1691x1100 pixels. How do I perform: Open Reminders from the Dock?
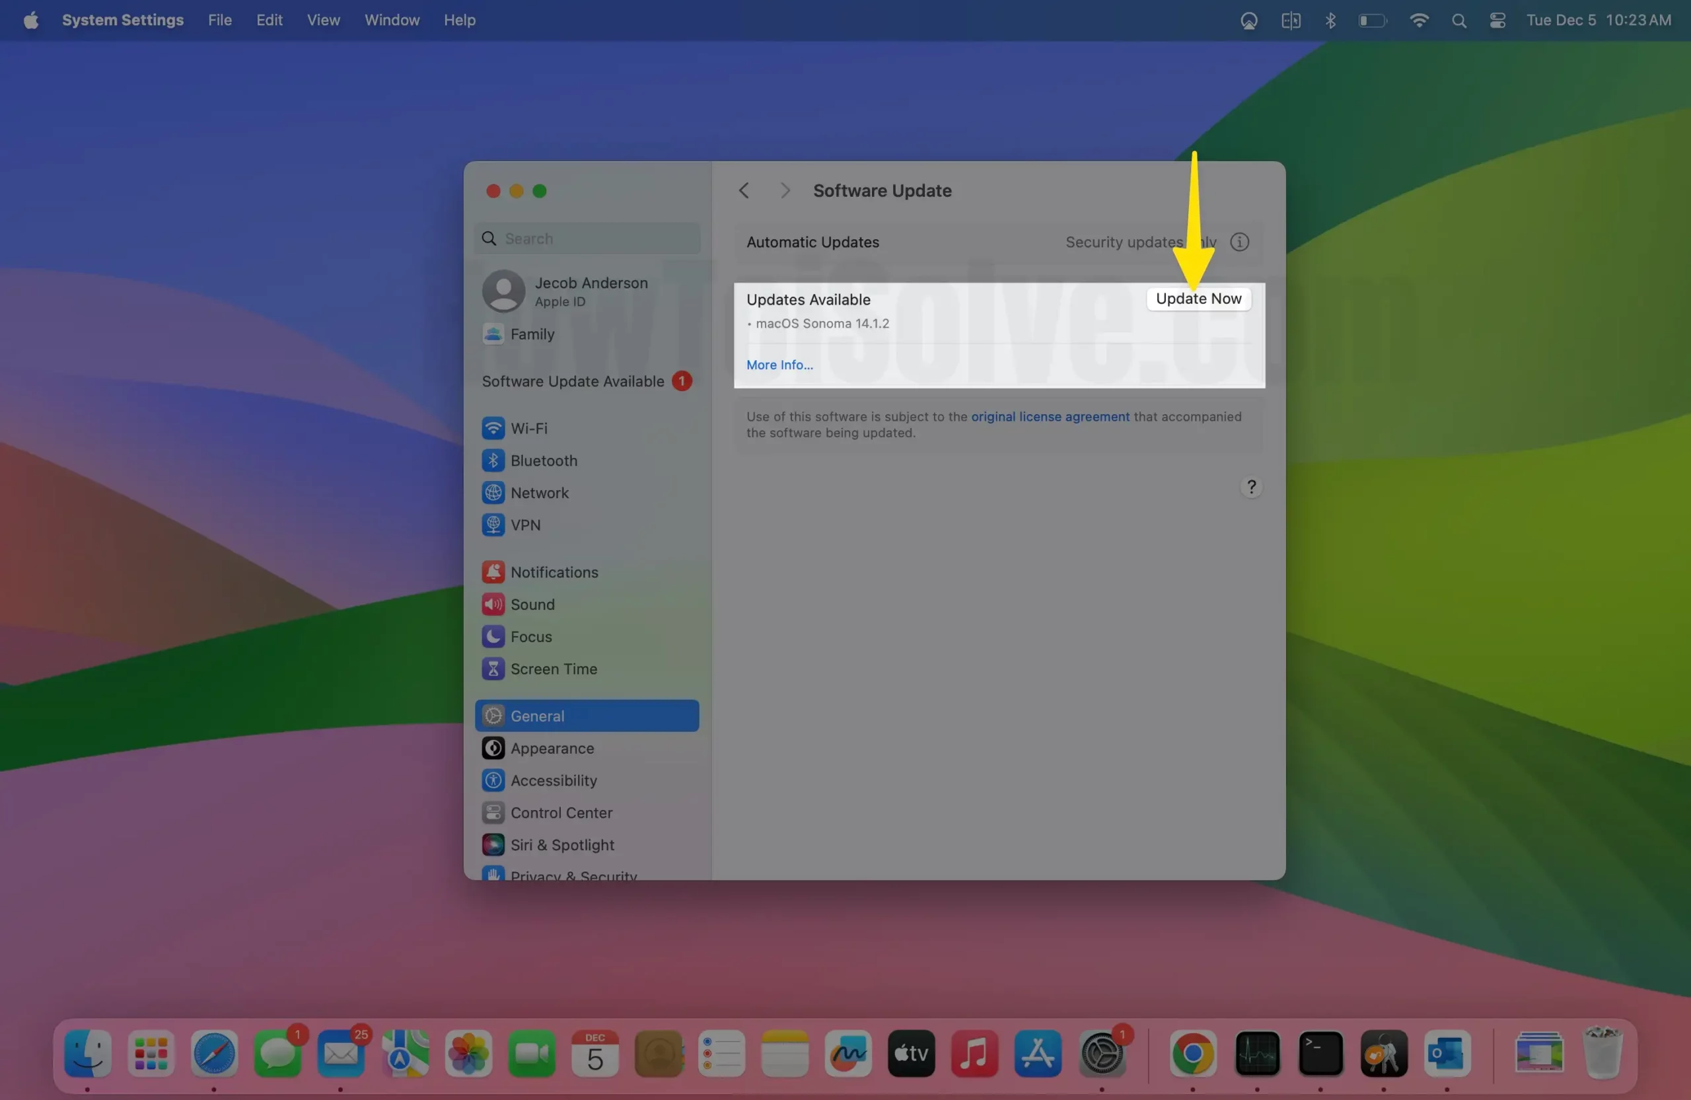click(x=722, y=1054)
